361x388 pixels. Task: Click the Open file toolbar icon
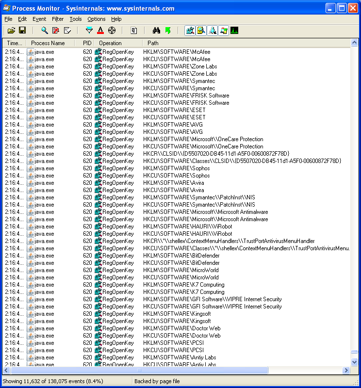tap(12, 31)
